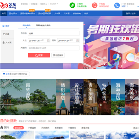Select the red highlighted destination filter pill
The height and width of the screenshot is (139, 139).
tap(19, 128)
